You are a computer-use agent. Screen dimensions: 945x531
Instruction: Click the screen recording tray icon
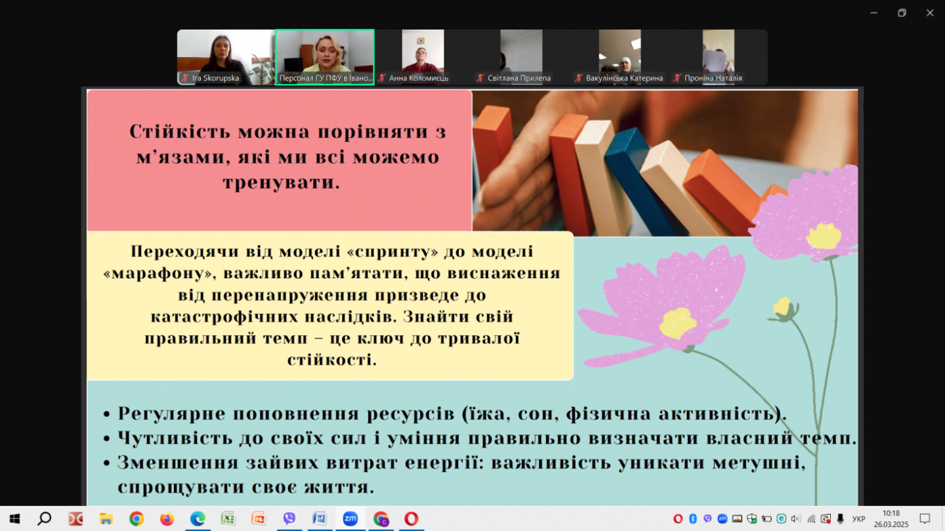point(826,519)
